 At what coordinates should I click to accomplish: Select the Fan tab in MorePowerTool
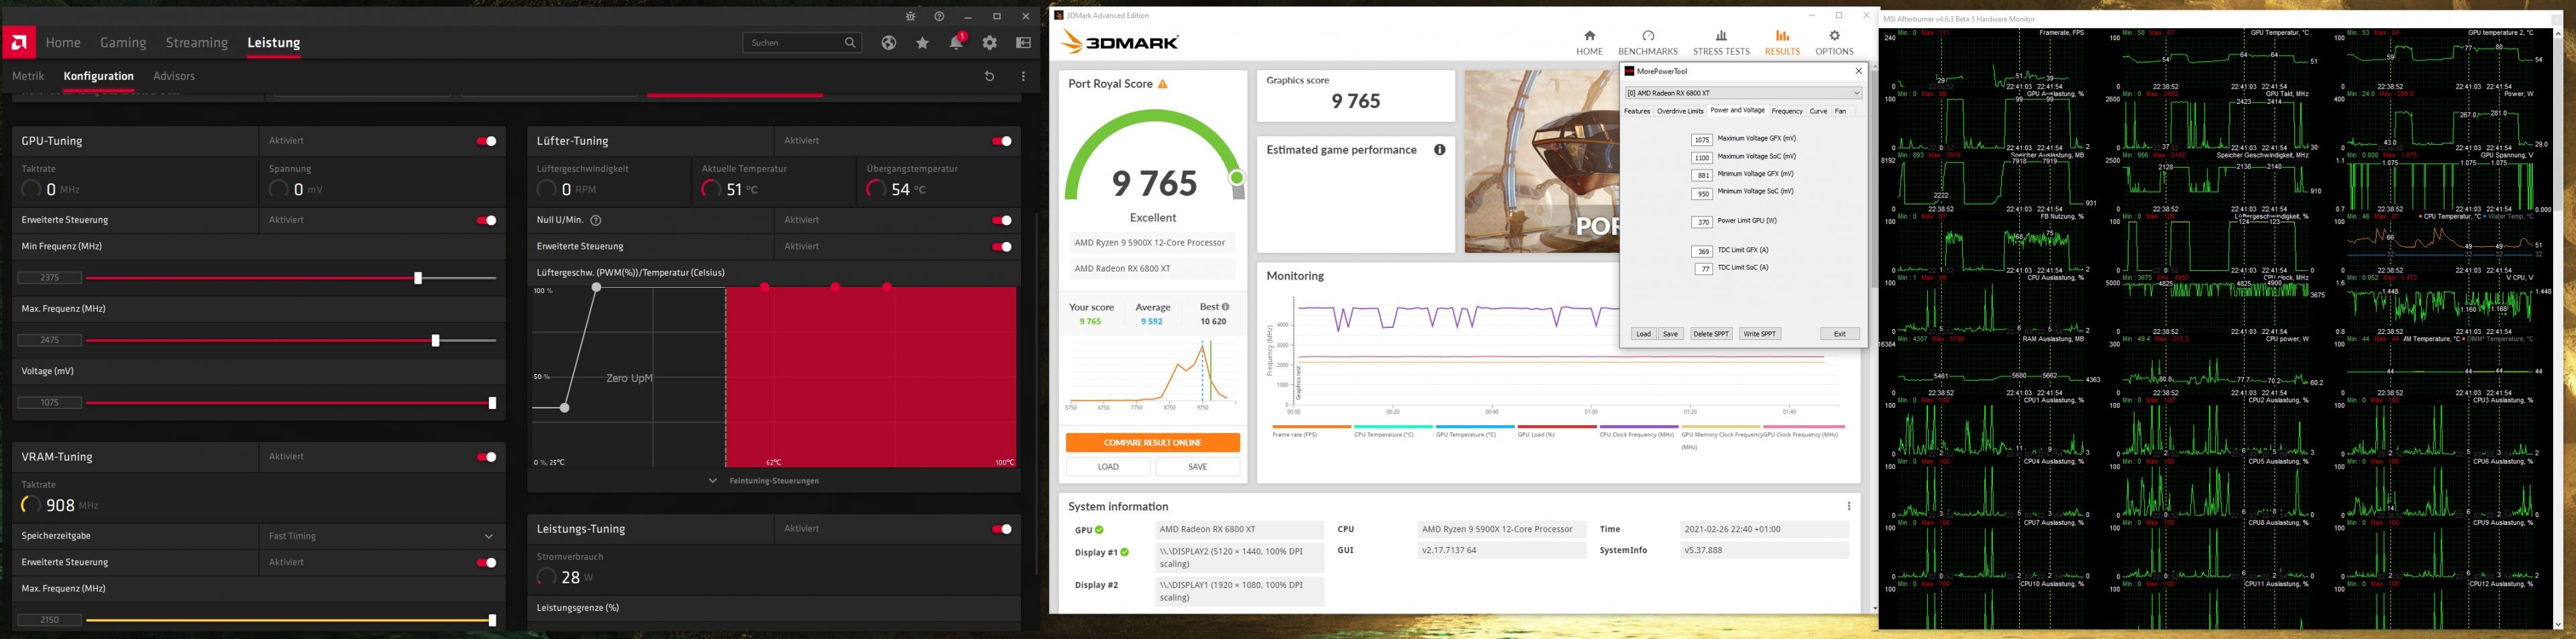(1840, 111)
